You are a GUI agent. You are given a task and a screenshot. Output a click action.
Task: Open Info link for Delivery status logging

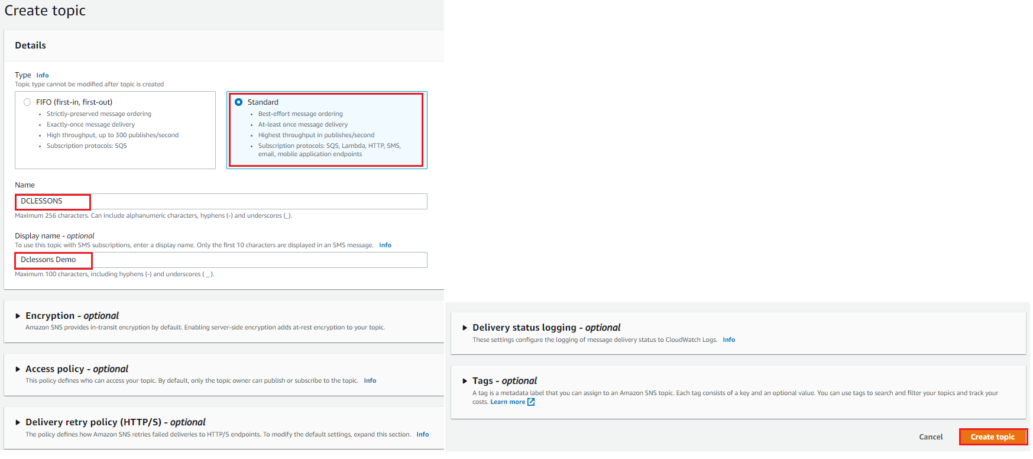(728, 340)
